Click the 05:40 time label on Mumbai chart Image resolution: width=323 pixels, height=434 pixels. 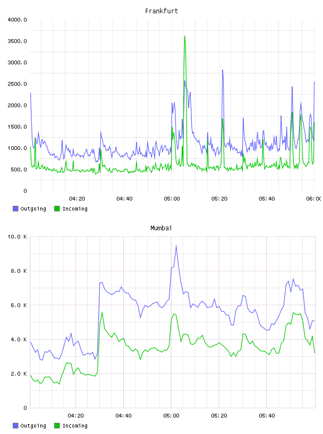267,416
